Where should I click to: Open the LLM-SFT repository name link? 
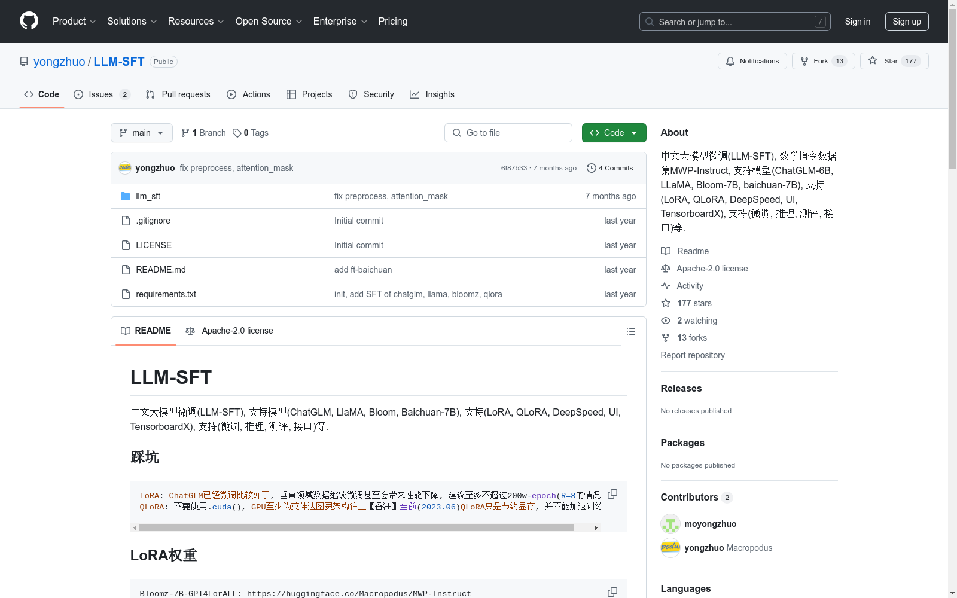click(x=119, y=62)
